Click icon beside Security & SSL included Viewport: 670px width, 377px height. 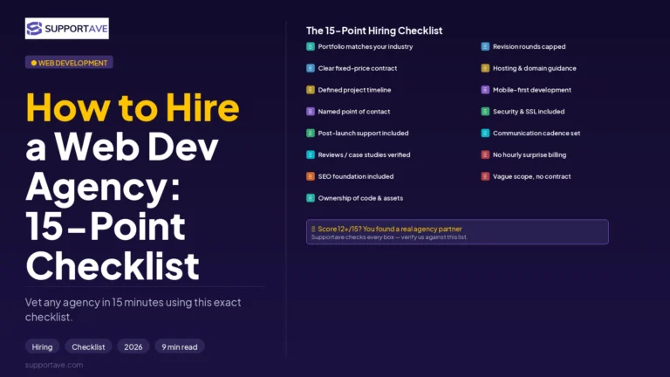click(485, 112)
